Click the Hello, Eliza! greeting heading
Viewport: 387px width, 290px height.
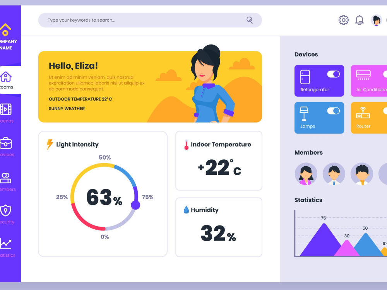click(73, 66)
